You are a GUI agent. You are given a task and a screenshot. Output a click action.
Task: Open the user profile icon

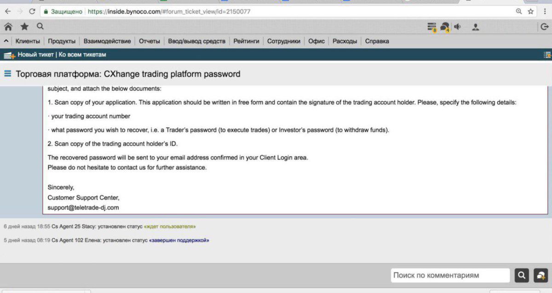(x=476, y=27)
